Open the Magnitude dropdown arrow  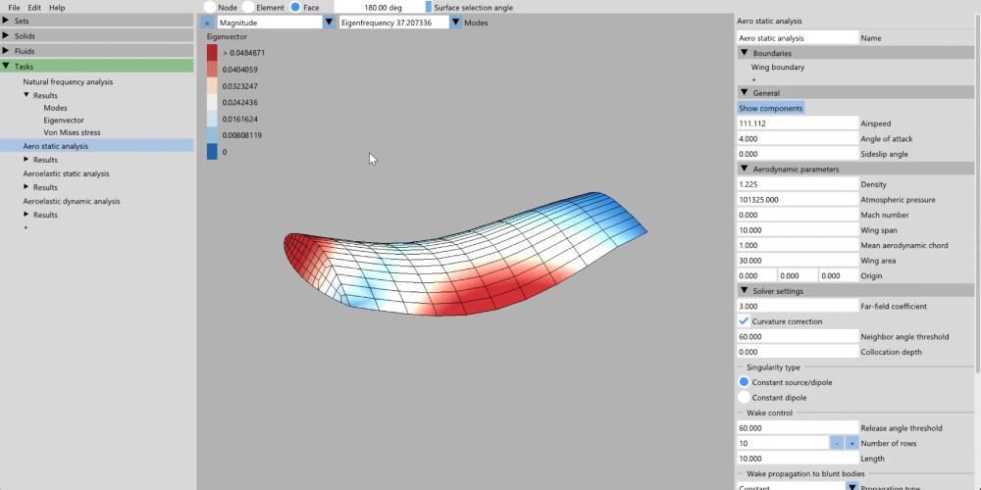coord(329,23)
